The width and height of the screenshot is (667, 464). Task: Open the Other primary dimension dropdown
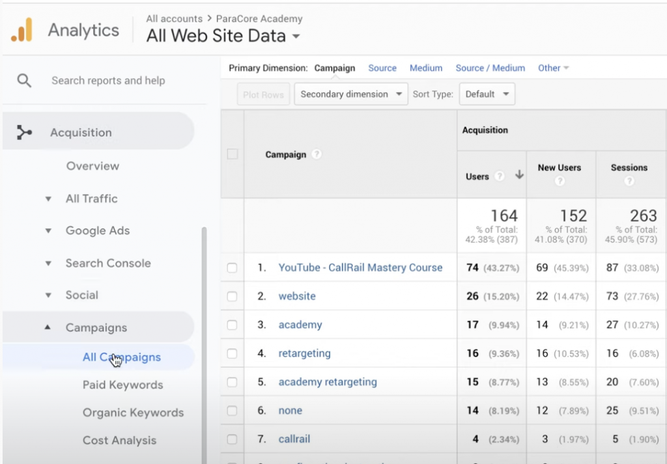(553, 68)
